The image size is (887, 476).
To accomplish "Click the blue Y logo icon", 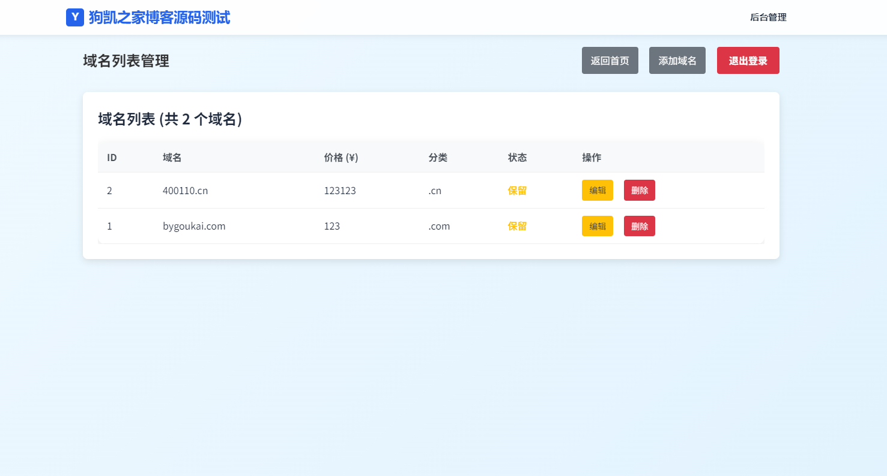I will [75, 17].
